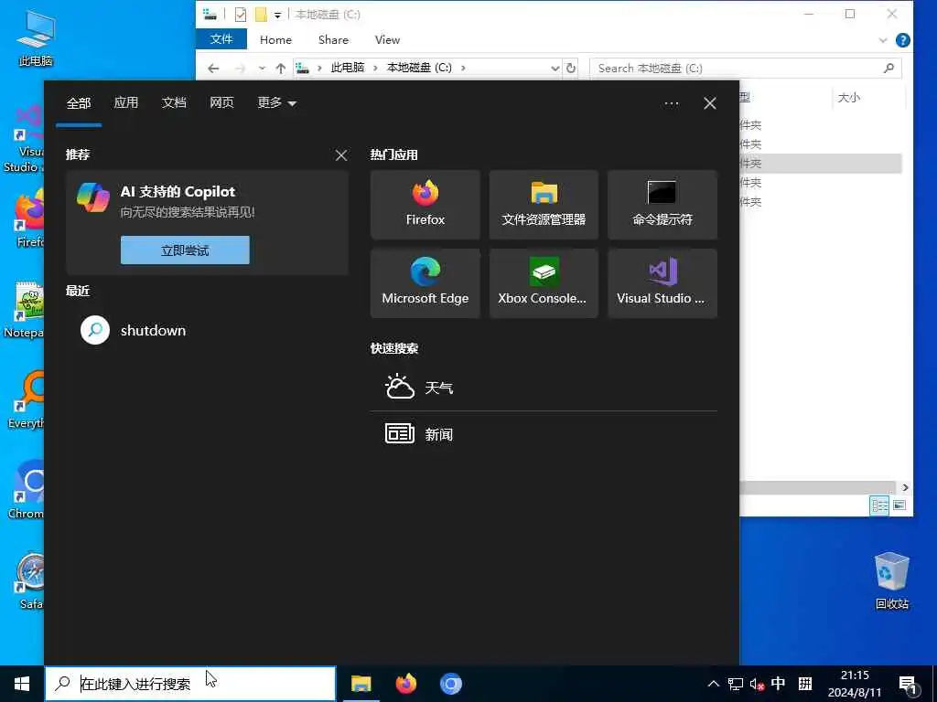The height and width of the screenshot is (702, 937).
Task: Click the network tray icon
Action: 736,684
